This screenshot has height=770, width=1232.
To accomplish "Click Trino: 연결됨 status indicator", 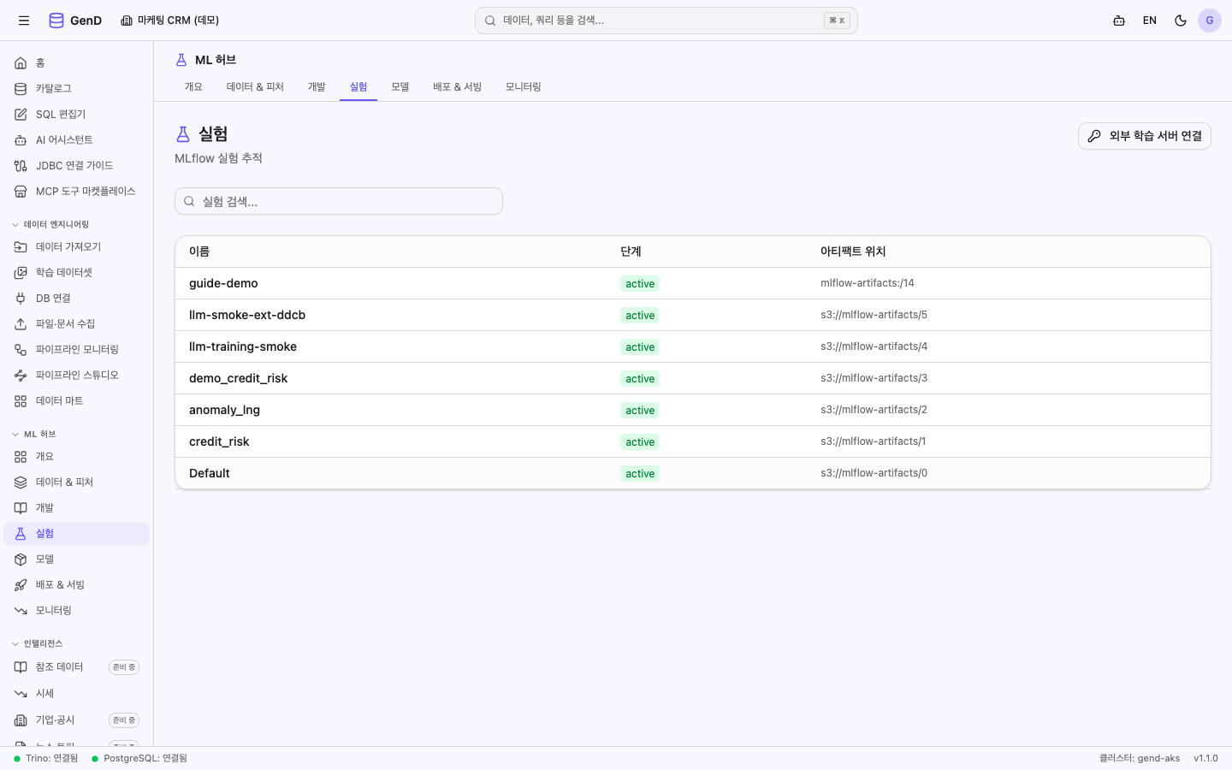I will (x=45, y=758).
